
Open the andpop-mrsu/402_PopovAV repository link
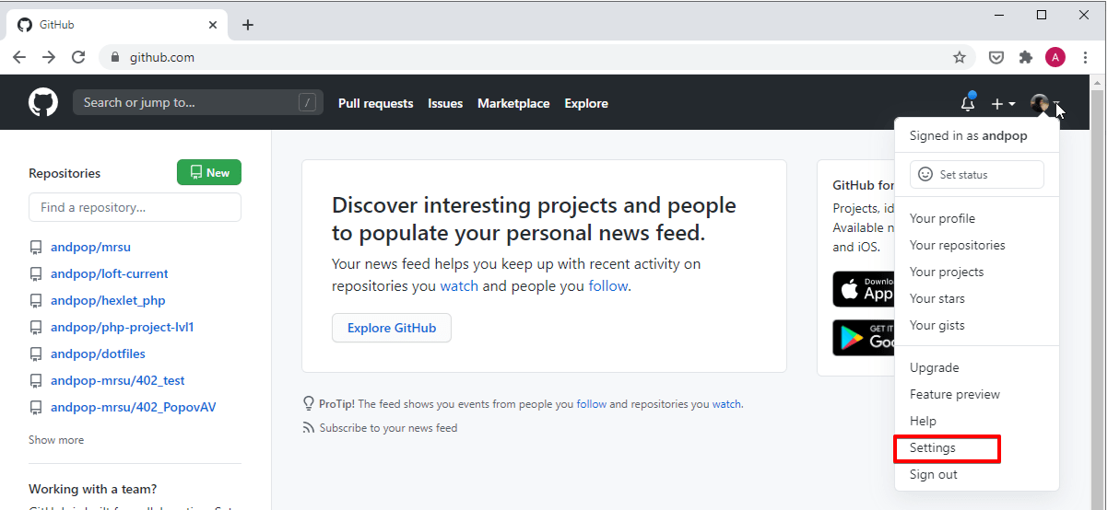point(134,407)
